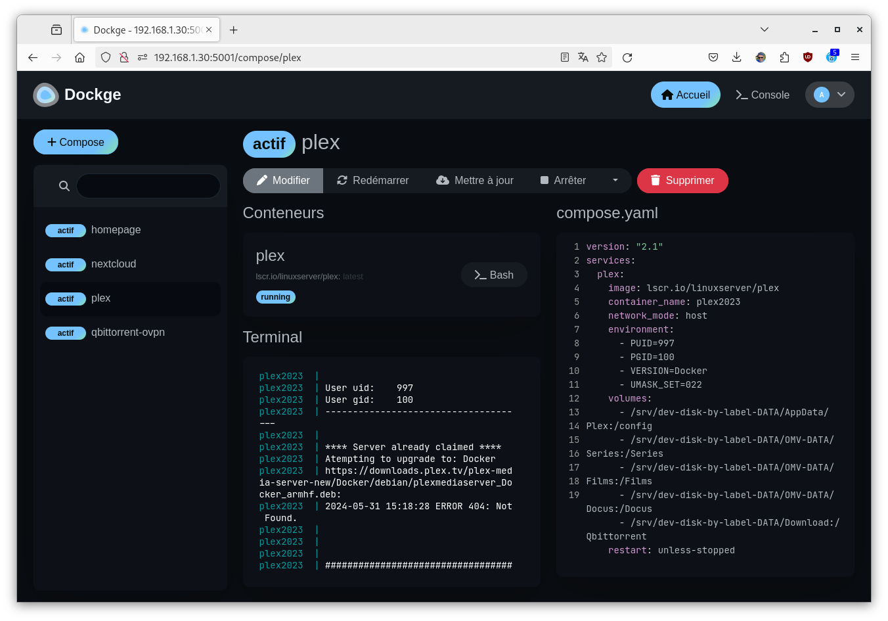
Task: Click the actif badge next to qbittorrent-ovpn
Action: tap(66, 333)
